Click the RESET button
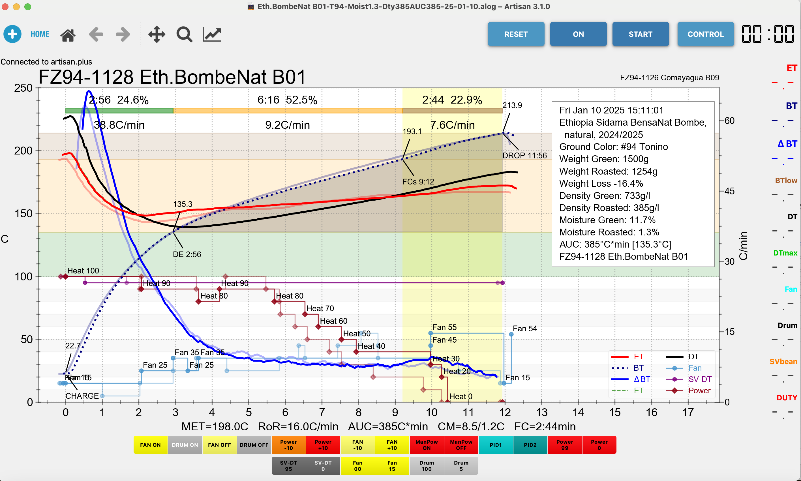The image size is (801, 481). point(516,34)
